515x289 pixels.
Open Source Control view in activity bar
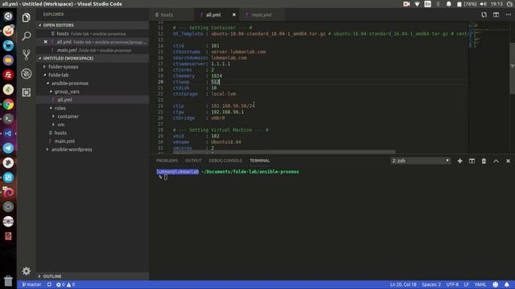click(x=27, y=55)
